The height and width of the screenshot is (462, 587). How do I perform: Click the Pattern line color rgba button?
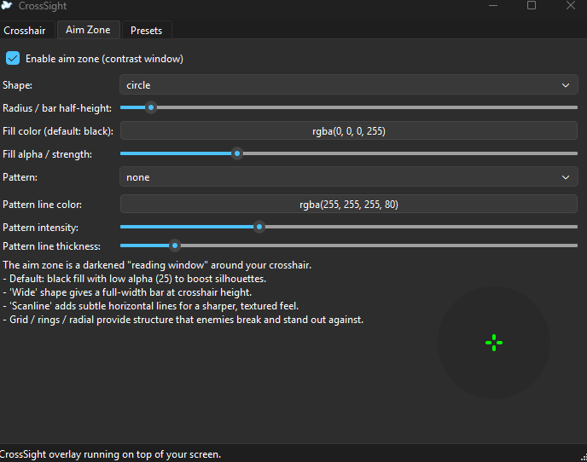[x=348, y=205]
